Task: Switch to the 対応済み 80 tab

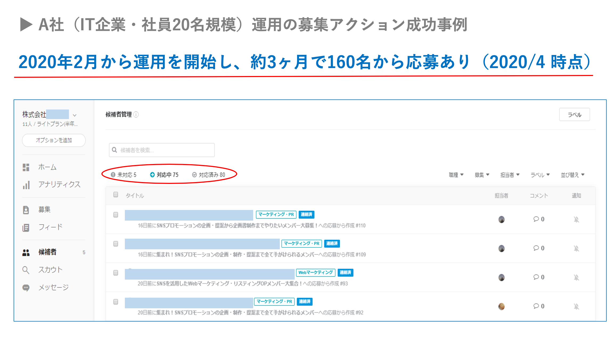Action: point(209,175)
